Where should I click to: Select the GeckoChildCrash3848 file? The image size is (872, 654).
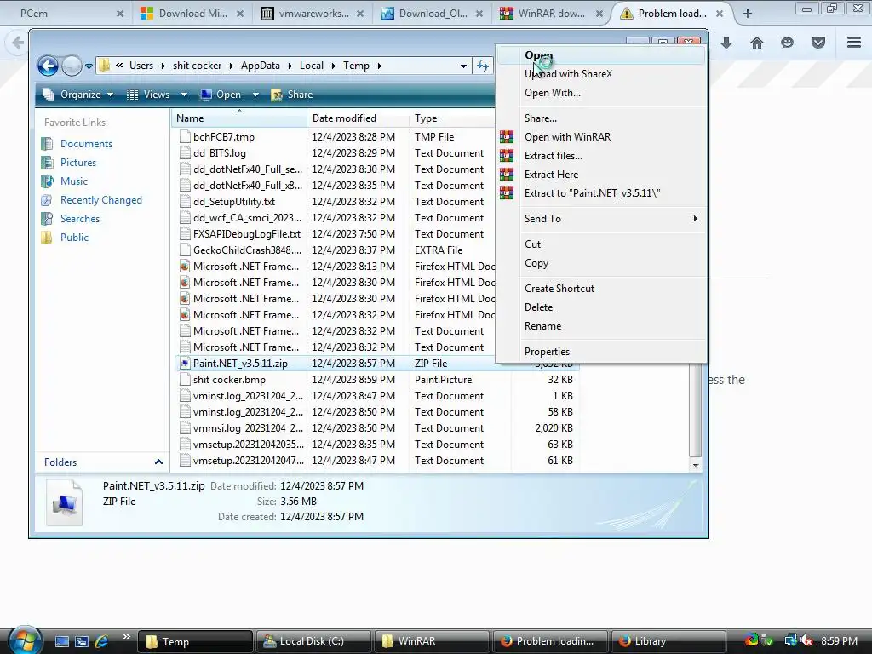click(247, 250)
